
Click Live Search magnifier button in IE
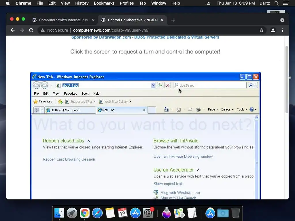pyautogui.click(x=251, y=85)
